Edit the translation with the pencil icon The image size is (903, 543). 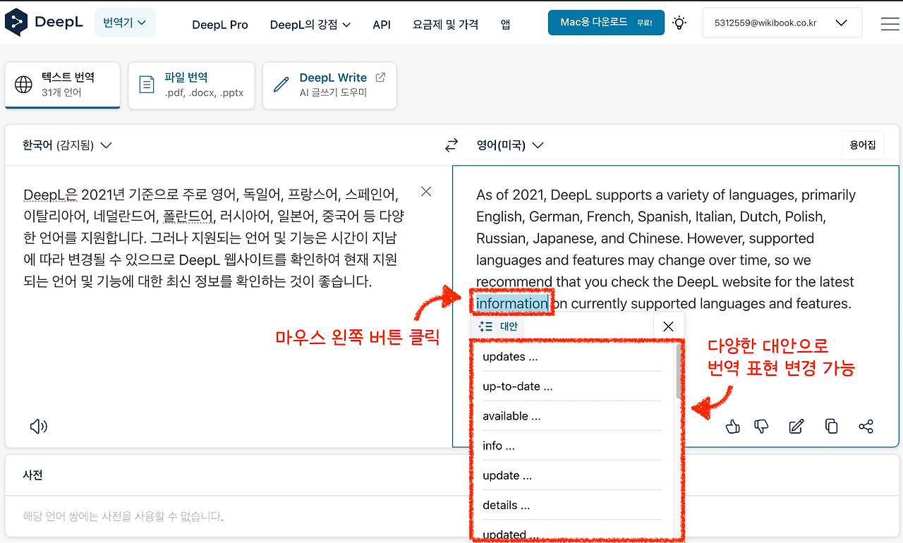[x=796, y=426]
